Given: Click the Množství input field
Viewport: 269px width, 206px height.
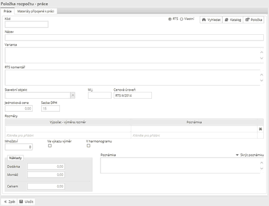Looking at the screenshot, I should point(19,147).
